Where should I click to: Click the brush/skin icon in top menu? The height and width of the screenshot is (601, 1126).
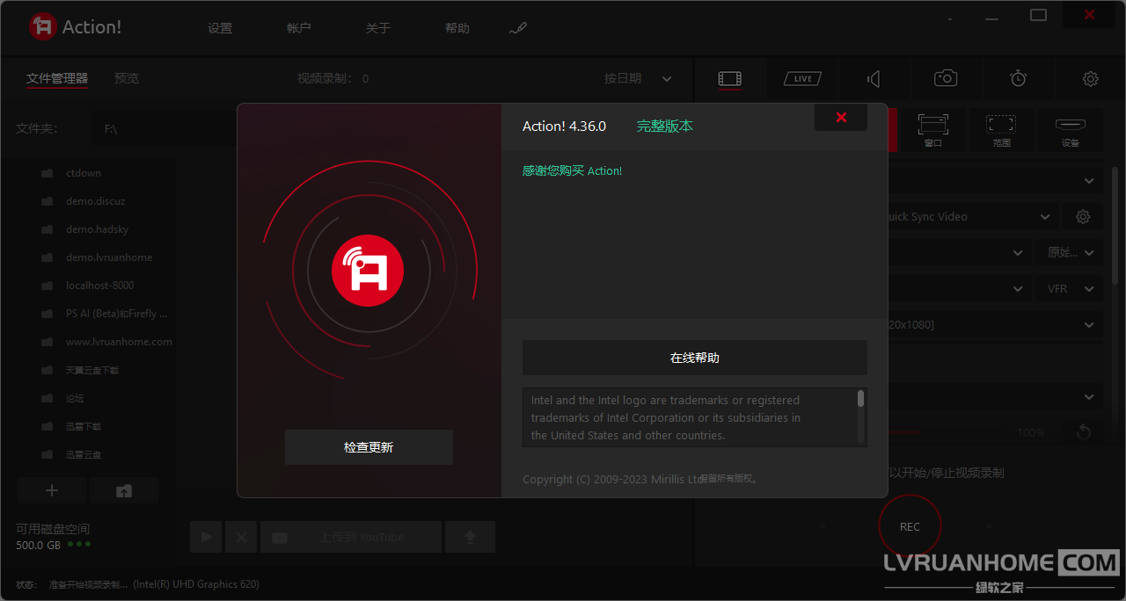(517, 29)
